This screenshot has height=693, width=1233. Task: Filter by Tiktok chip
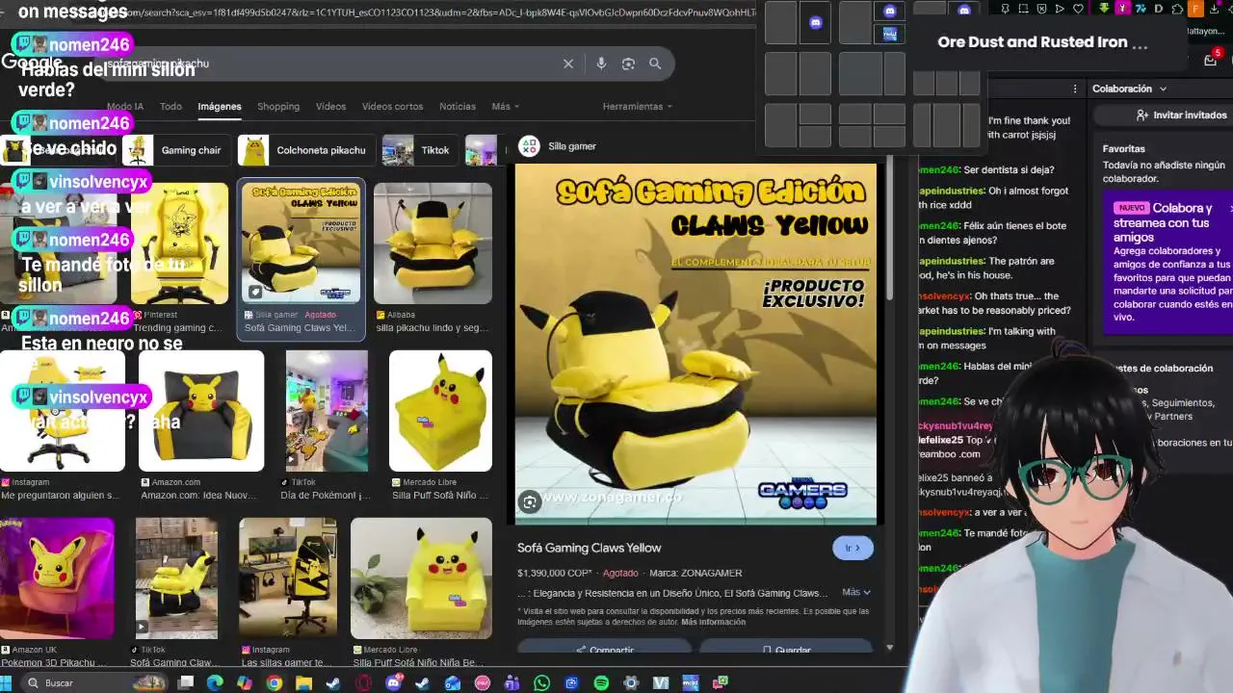tap(420, 150)
